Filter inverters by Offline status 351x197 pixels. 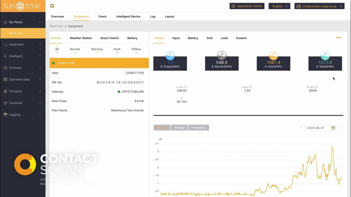[x=136, y=51]
